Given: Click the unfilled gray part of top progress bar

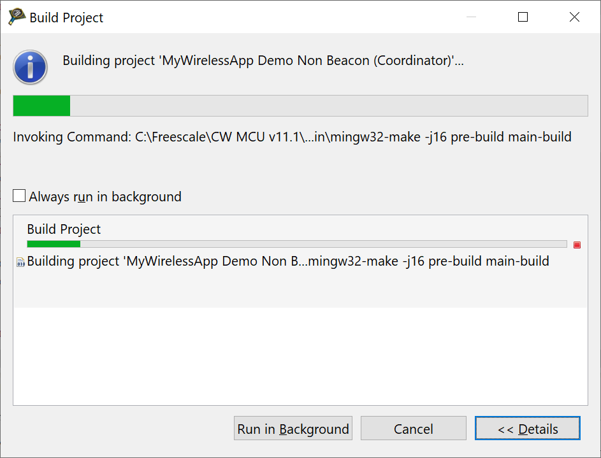Looking at the screenshot, I should point(328,106).
